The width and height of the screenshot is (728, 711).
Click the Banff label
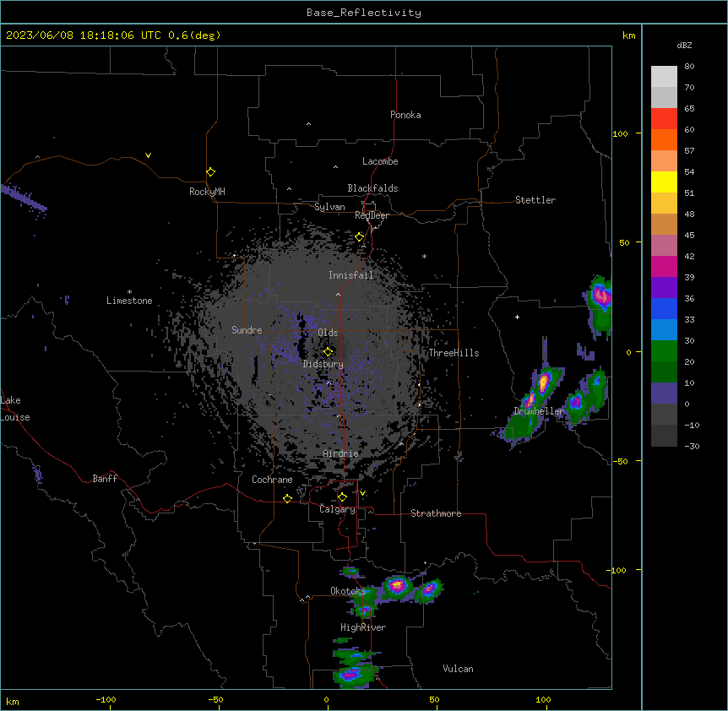click(105, 479)
